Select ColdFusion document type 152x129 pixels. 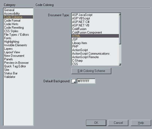click(x=95, y=29)
